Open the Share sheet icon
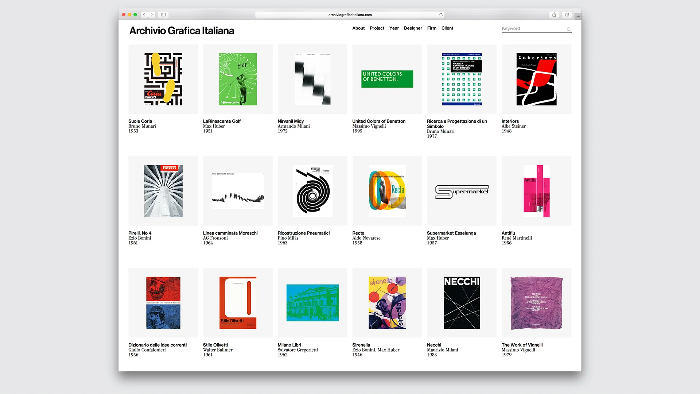 pos(554,15)
